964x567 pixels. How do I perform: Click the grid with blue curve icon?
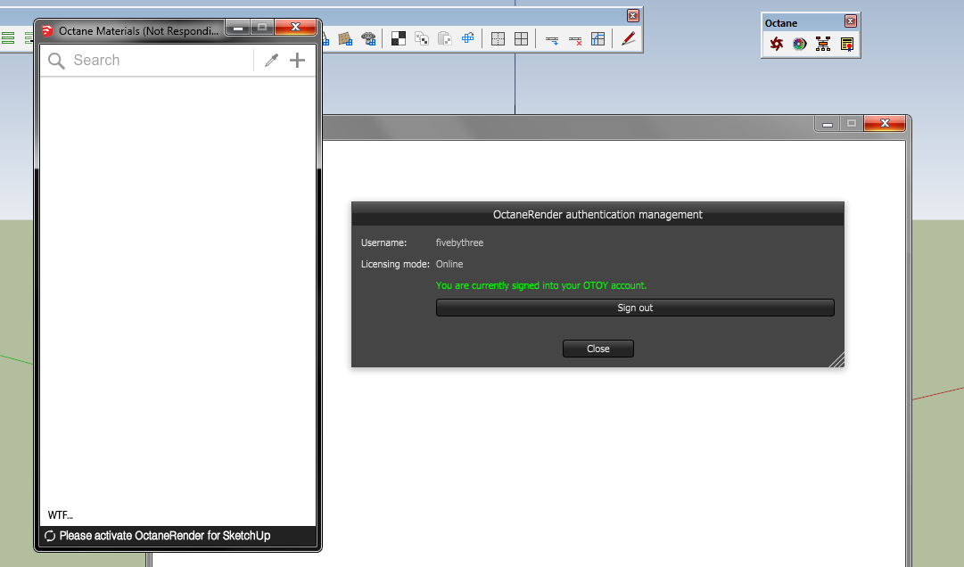coord(597,38)
